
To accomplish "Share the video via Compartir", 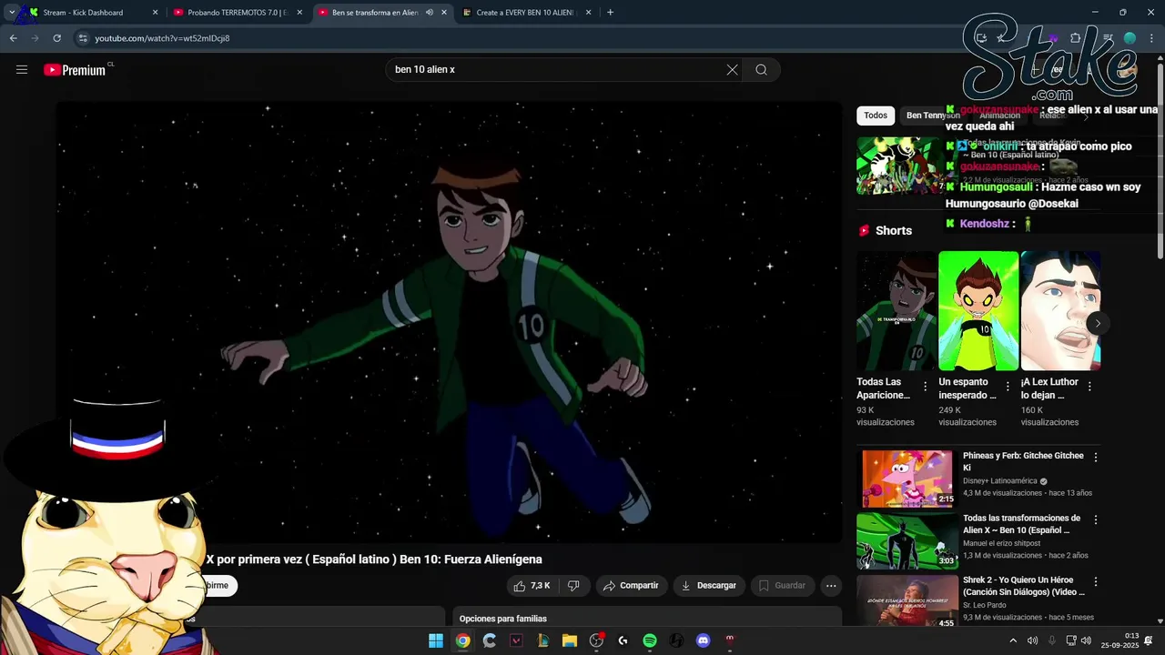I will [x=631, y=586].
